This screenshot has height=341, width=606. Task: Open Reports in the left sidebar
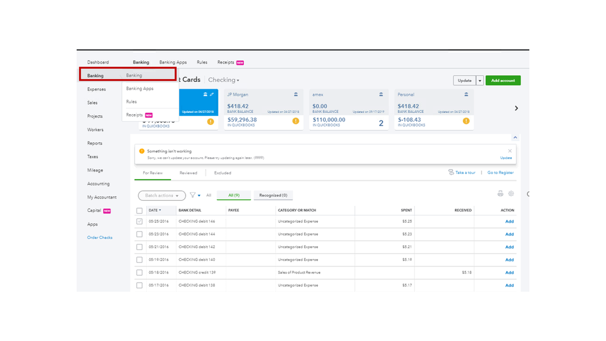click(95, 143)
